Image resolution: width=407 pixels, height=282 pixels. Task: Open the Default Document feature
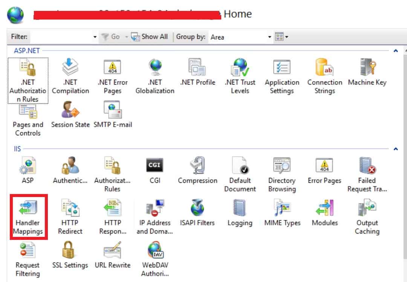[240, 174]
